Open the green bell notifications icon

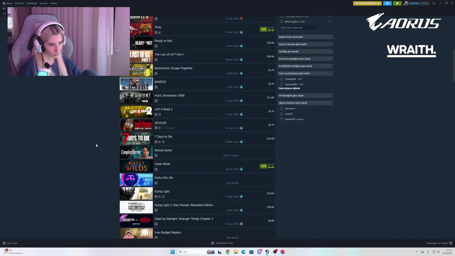[x=397, y=3]
